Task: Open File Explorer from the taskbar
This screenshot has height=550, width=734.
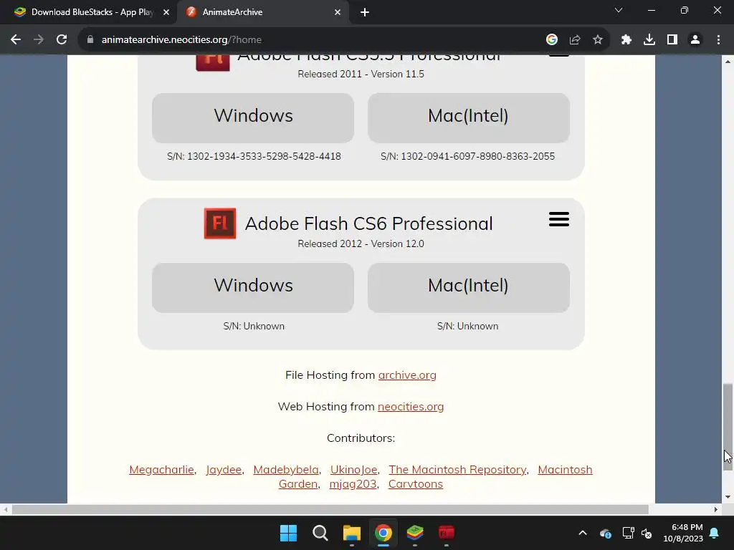Action: [351, 533]
